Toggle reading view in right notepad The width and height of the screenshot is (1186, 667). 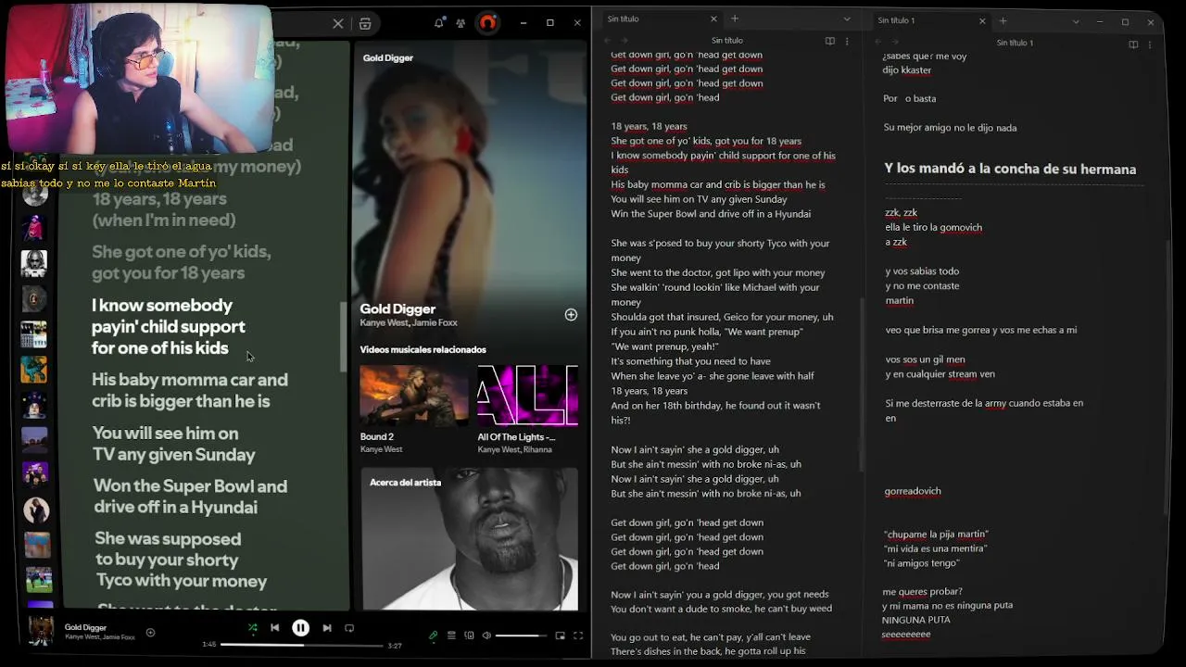[x=1133, y=44]
